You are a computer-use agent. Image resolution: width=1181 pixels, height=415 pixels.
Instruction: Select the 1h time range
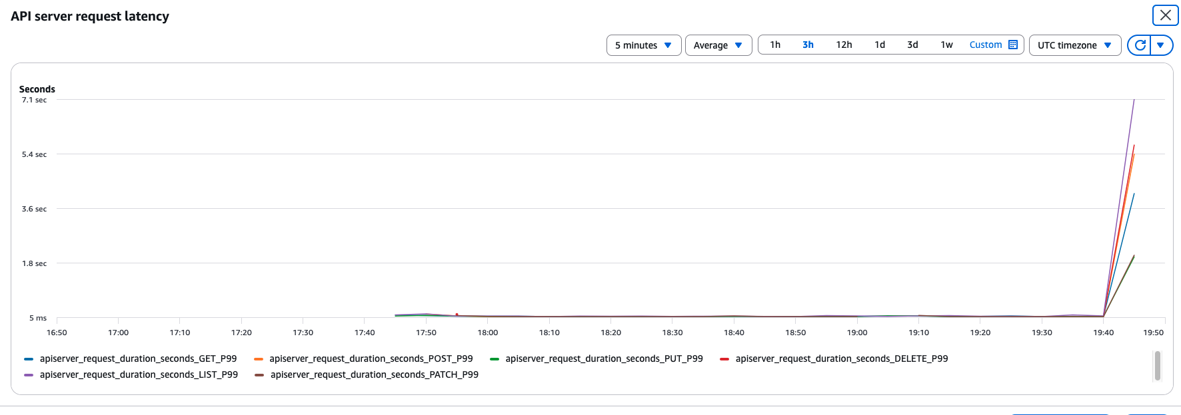pos(775,45)
